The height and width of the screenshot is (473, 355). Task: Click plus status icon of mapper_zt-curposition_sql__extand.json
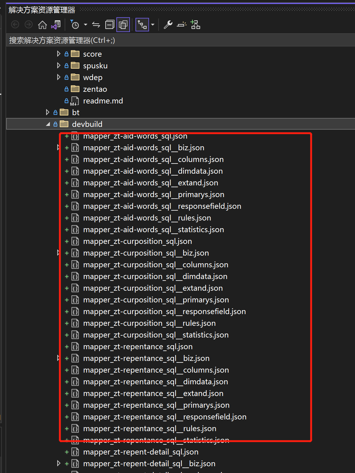(x=67, y=288)
